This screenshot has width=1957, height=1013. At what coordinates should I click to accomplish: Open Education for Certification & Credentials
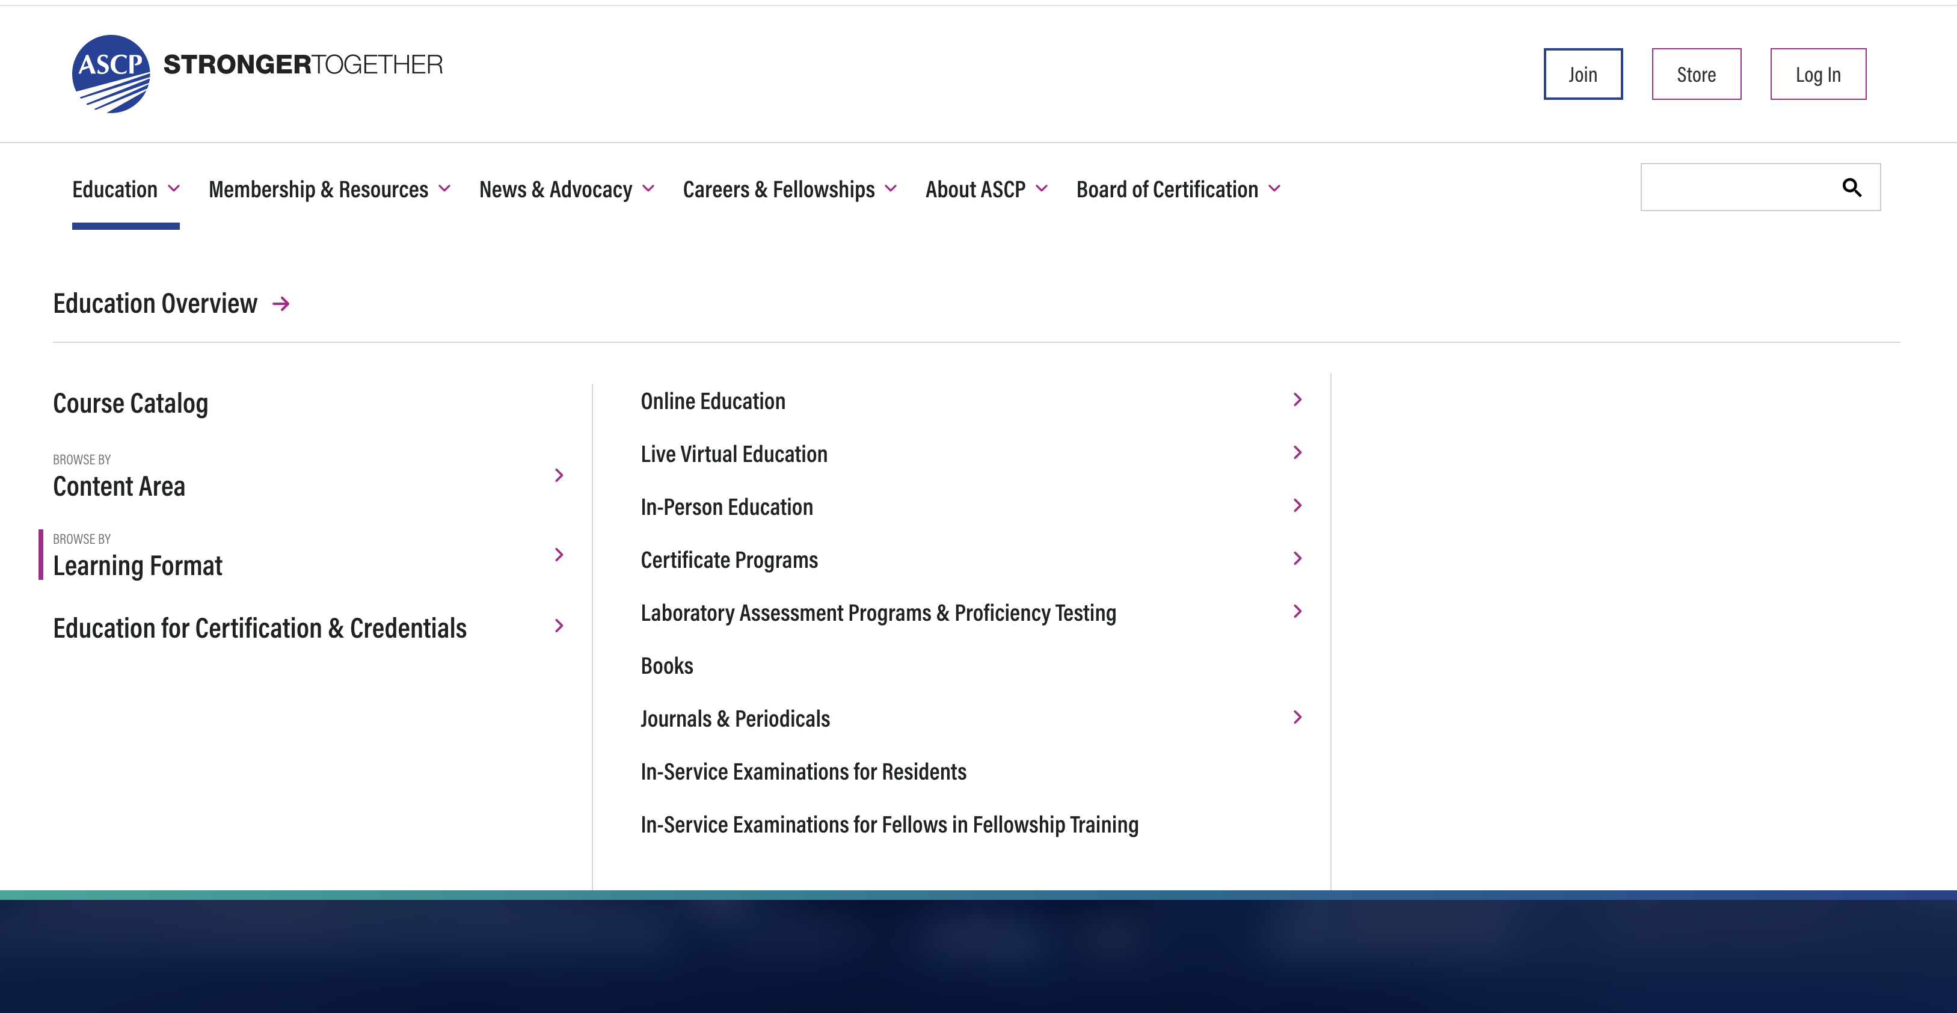(x=260, y=629)
